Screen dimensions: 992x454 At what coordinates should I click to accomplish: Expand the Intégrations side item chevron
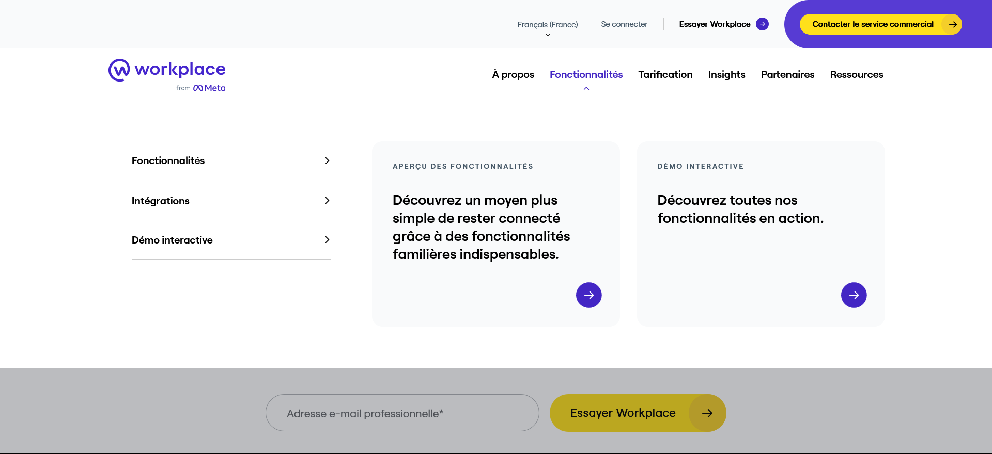click(327, 201)
